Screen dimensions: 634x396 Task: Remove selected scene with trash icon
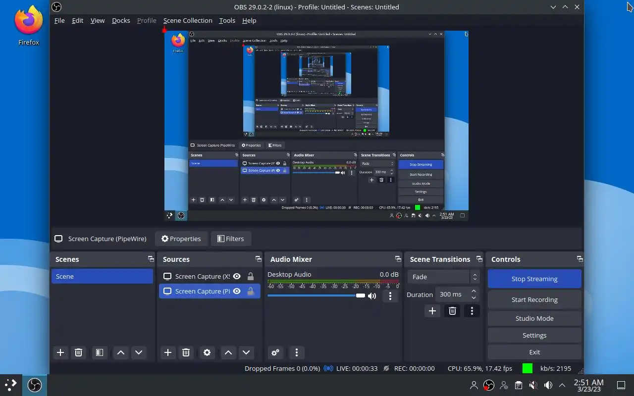(x=78, y=352)
